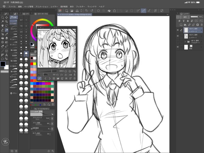Click Save icon in command bar

point(77,11)
